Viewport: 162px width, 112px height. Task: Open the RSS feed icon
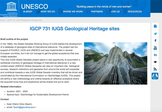point(155,69)
